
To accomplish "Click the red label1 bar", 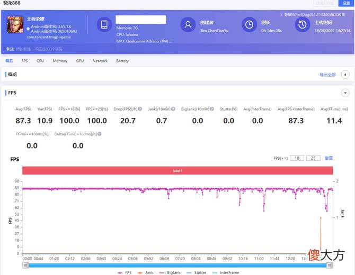I will tap(177, 171).
